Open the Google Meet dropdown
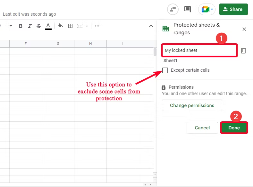 [212, 9]
